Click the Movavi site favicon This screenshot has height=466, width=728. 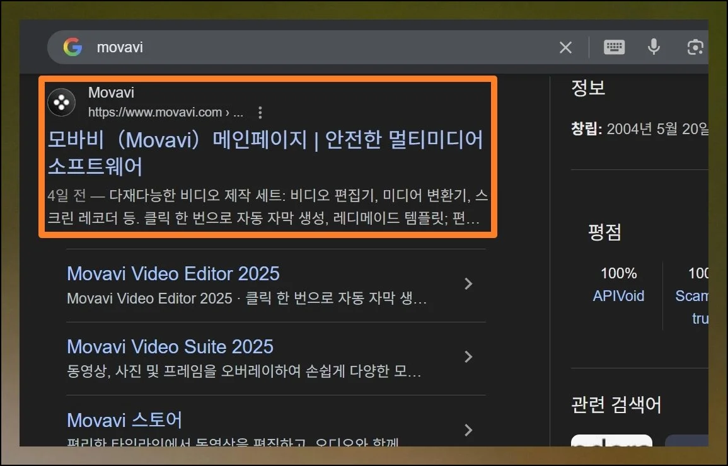[61, 103]
